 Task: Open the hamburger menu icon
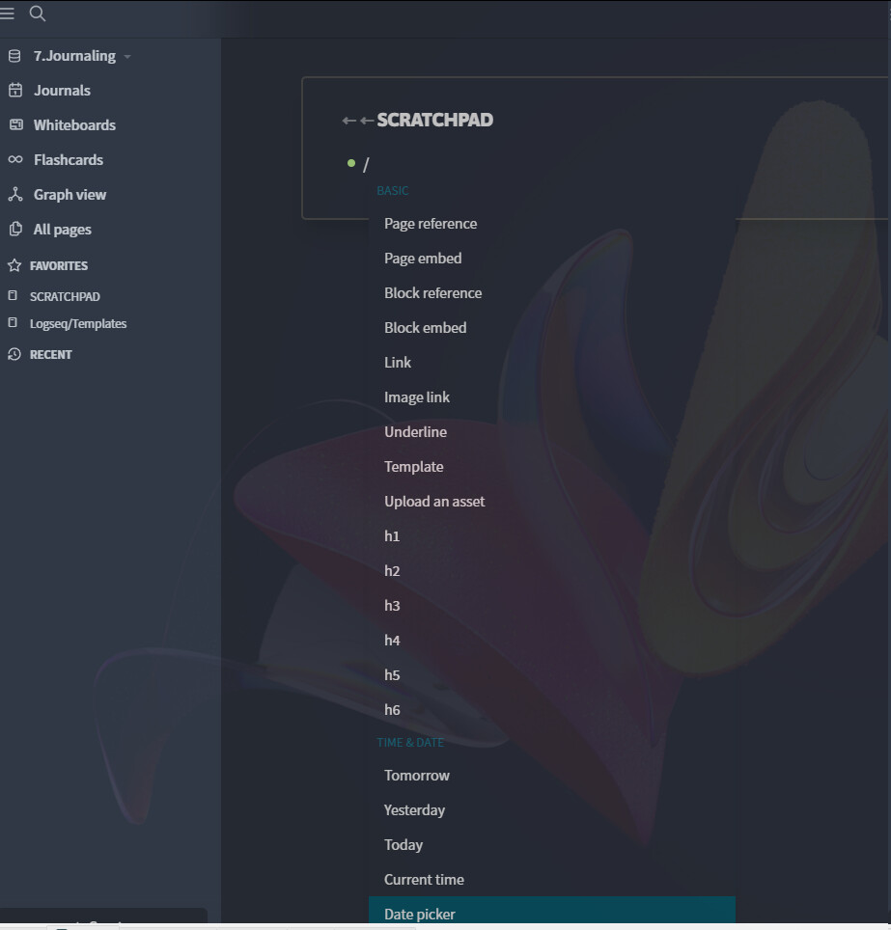pos(7,14)
